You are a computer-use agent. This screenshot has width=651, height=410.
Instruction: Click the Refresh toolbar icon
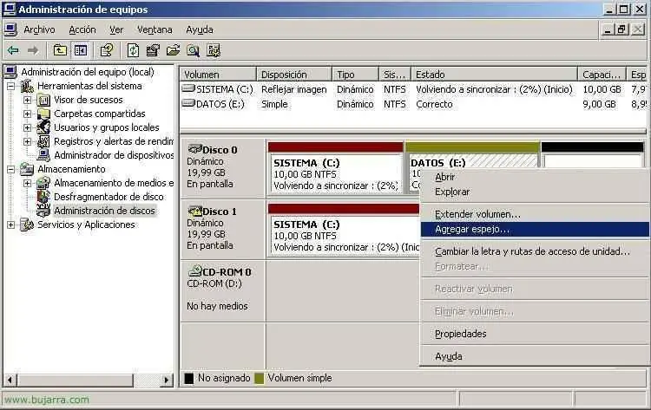tap(133, 50)
